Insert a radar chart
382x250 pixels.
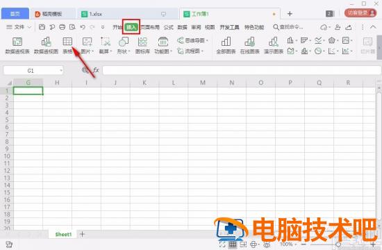pos(333,40)
